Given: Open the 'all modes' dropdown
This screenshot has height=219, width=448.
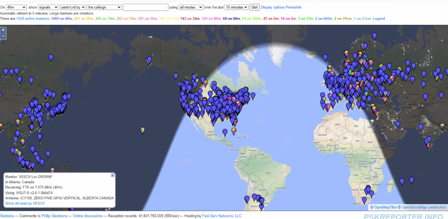Looking at the screenshot, I should point(191,7).
